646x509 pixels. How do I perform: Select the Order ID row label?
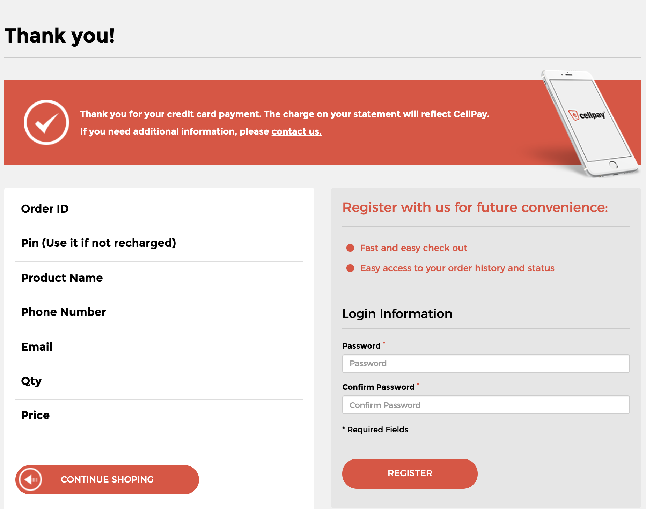45,209
